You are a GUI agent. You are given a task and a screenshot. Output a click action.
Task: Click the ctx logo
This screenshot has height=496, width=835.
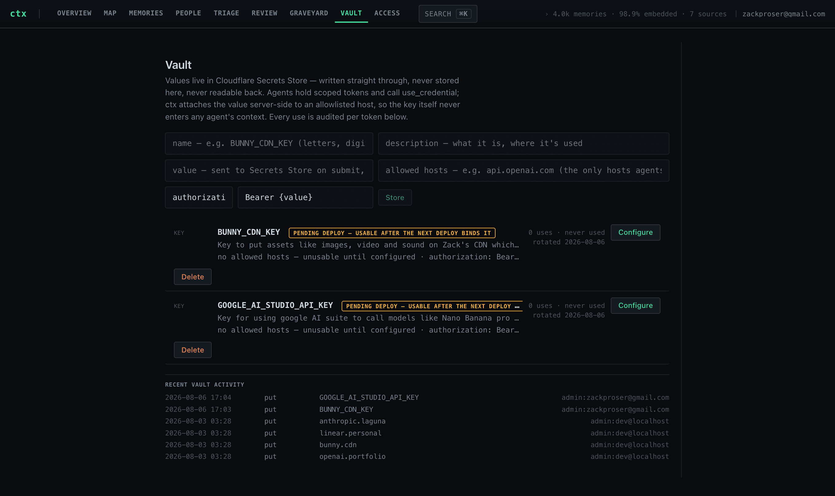click(x=18, y=14)
